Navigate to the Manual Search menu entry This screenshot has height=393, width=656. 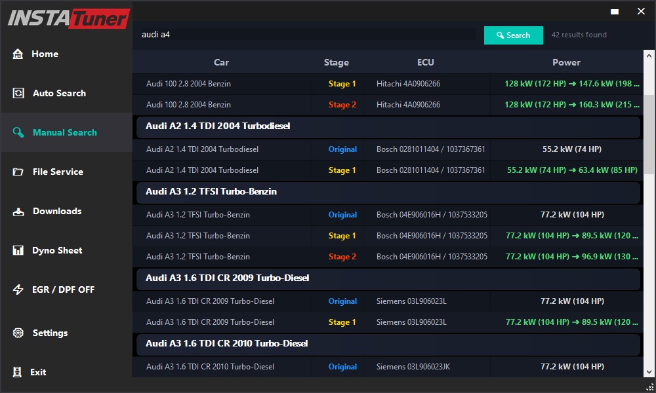click(x=66, y=132)
